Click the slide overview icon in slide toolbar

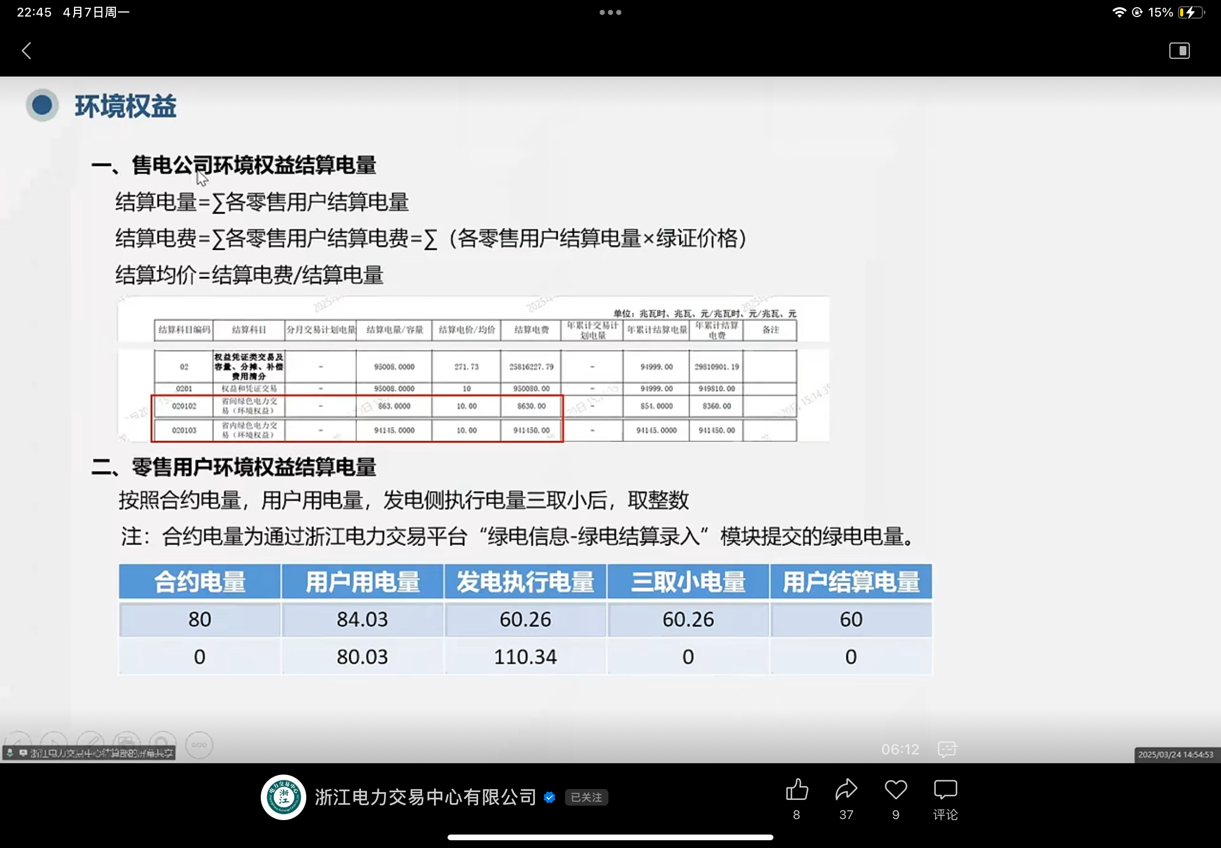pyautogui.click(x=127, y=743)
